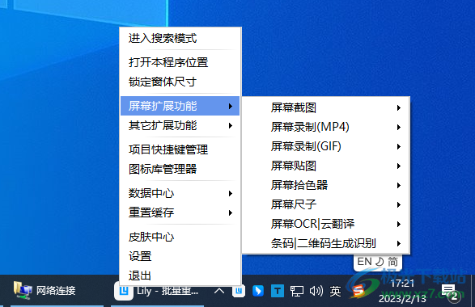Expand arrow next to 屏幕拾色器
475x307 pixels.
(399, 185)
